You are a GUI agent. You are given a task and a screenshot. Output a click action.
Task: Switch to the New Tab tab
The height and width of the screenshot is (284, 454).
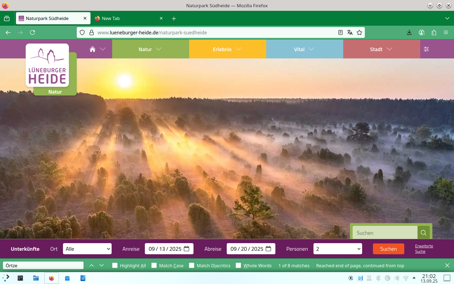(x=128, y=18)
